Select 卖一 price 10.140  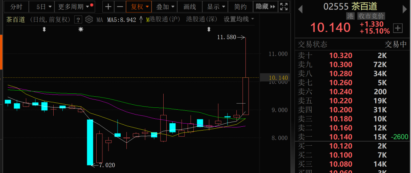click(341, 137)
